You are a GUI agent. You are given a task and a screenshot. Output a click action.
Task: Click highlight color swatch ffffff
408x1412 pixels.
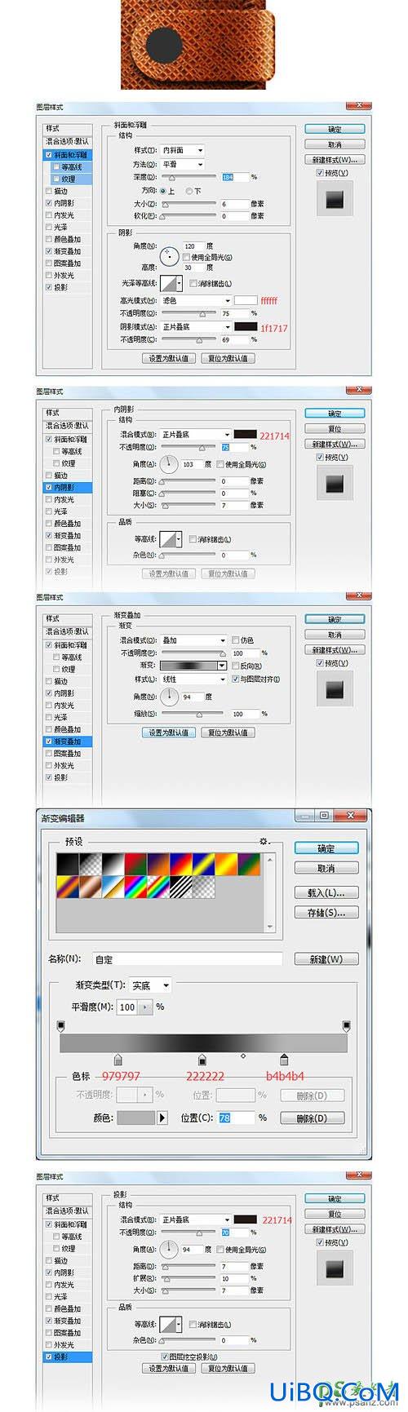pyautogui.click(x=246, y=300)
